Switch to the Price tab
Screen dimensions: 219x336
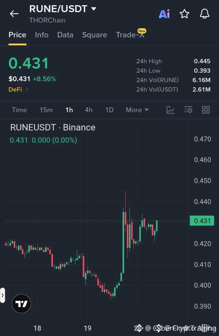tap(17, 35)
